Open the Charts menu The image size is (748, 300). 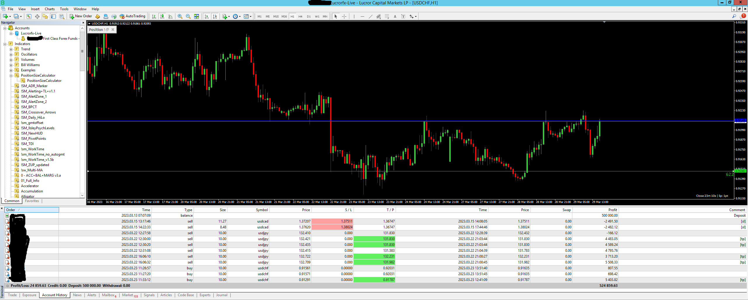(50, 9)
